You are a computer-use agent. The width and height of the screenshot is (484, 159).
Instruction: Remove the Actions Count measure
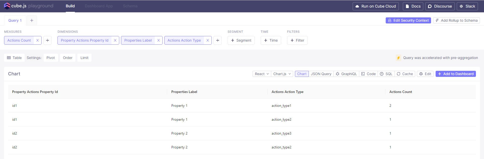[38, 40]
